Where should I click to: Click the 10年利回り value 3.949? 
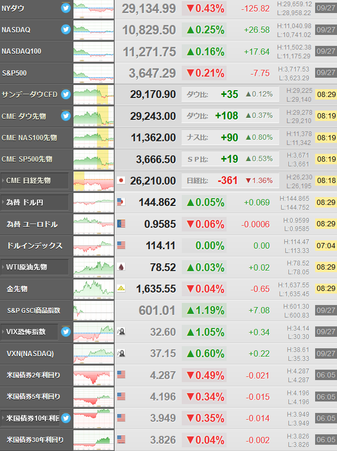[x=163, y=418]
